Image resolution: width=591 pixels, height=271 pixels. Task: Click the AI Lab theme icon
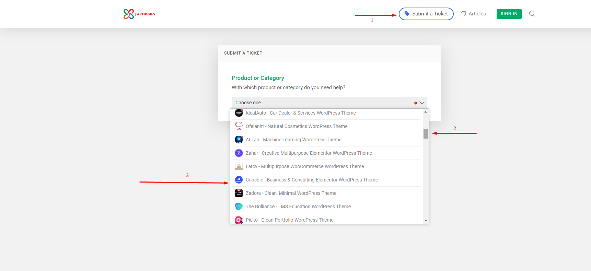coord(239,140)
